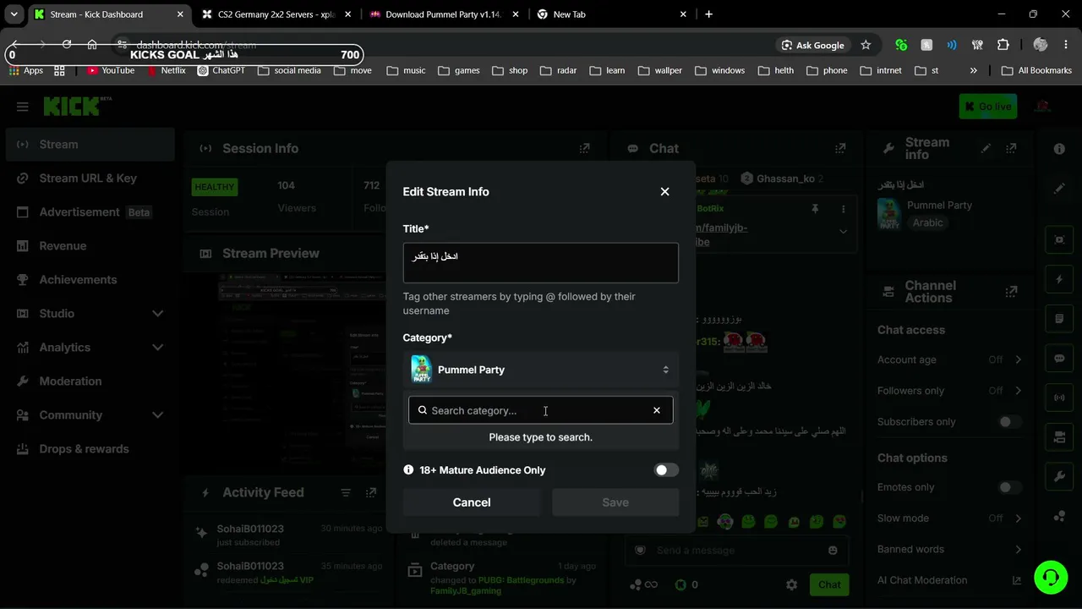Click the Ask Google button
This screenshot has width=1082, height=609.
813,45
